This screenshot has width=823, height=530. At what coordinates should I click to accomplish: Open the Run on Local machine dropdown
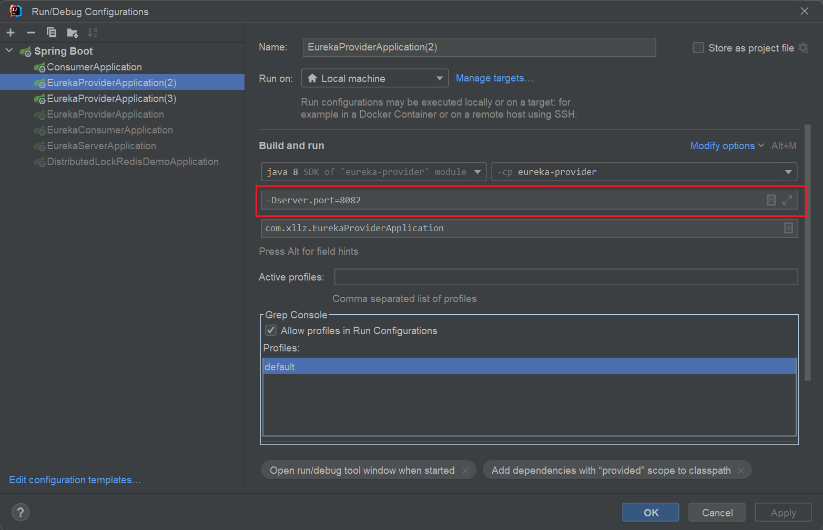tap(375, 78)
